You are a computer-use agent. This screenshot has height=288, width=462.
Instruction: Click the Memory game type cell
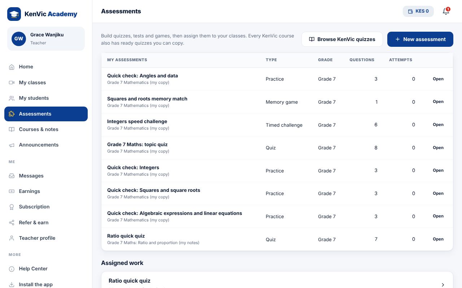tap(282, 102)
